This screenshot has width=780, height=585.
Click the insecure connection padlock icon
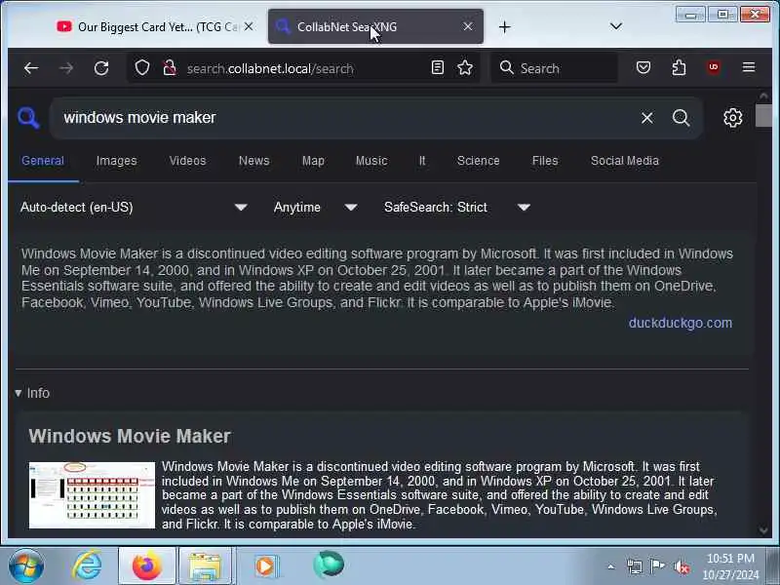170,67
